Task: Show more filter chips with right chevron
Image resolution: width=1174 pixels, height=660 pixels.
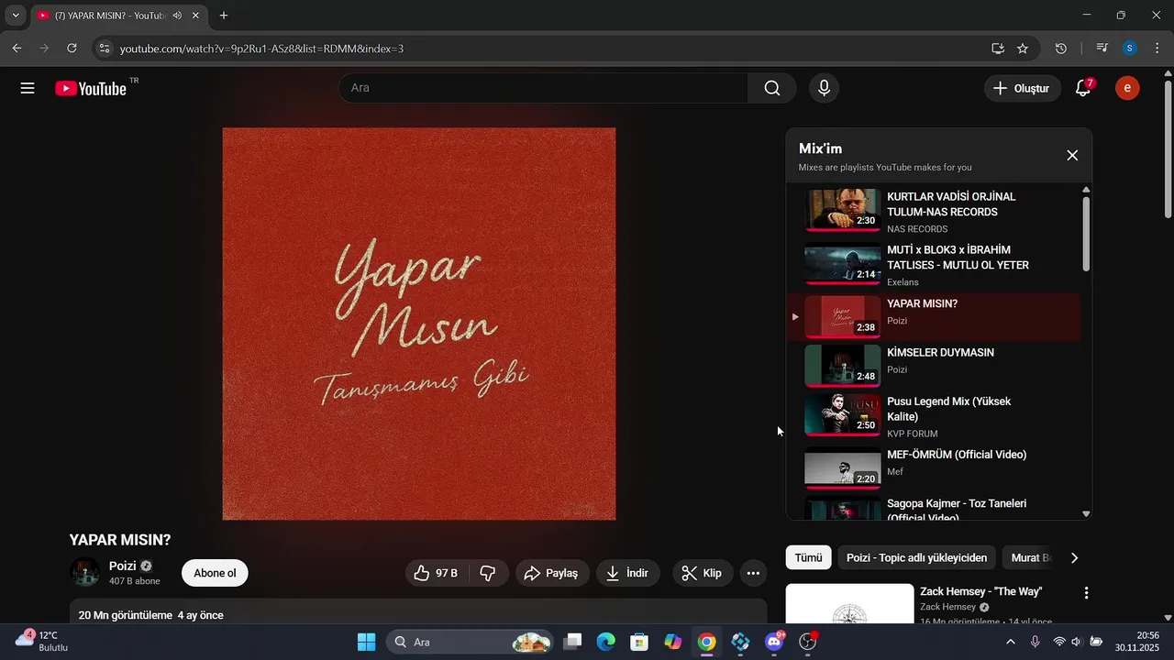Action: click(x=1075, y=557)
